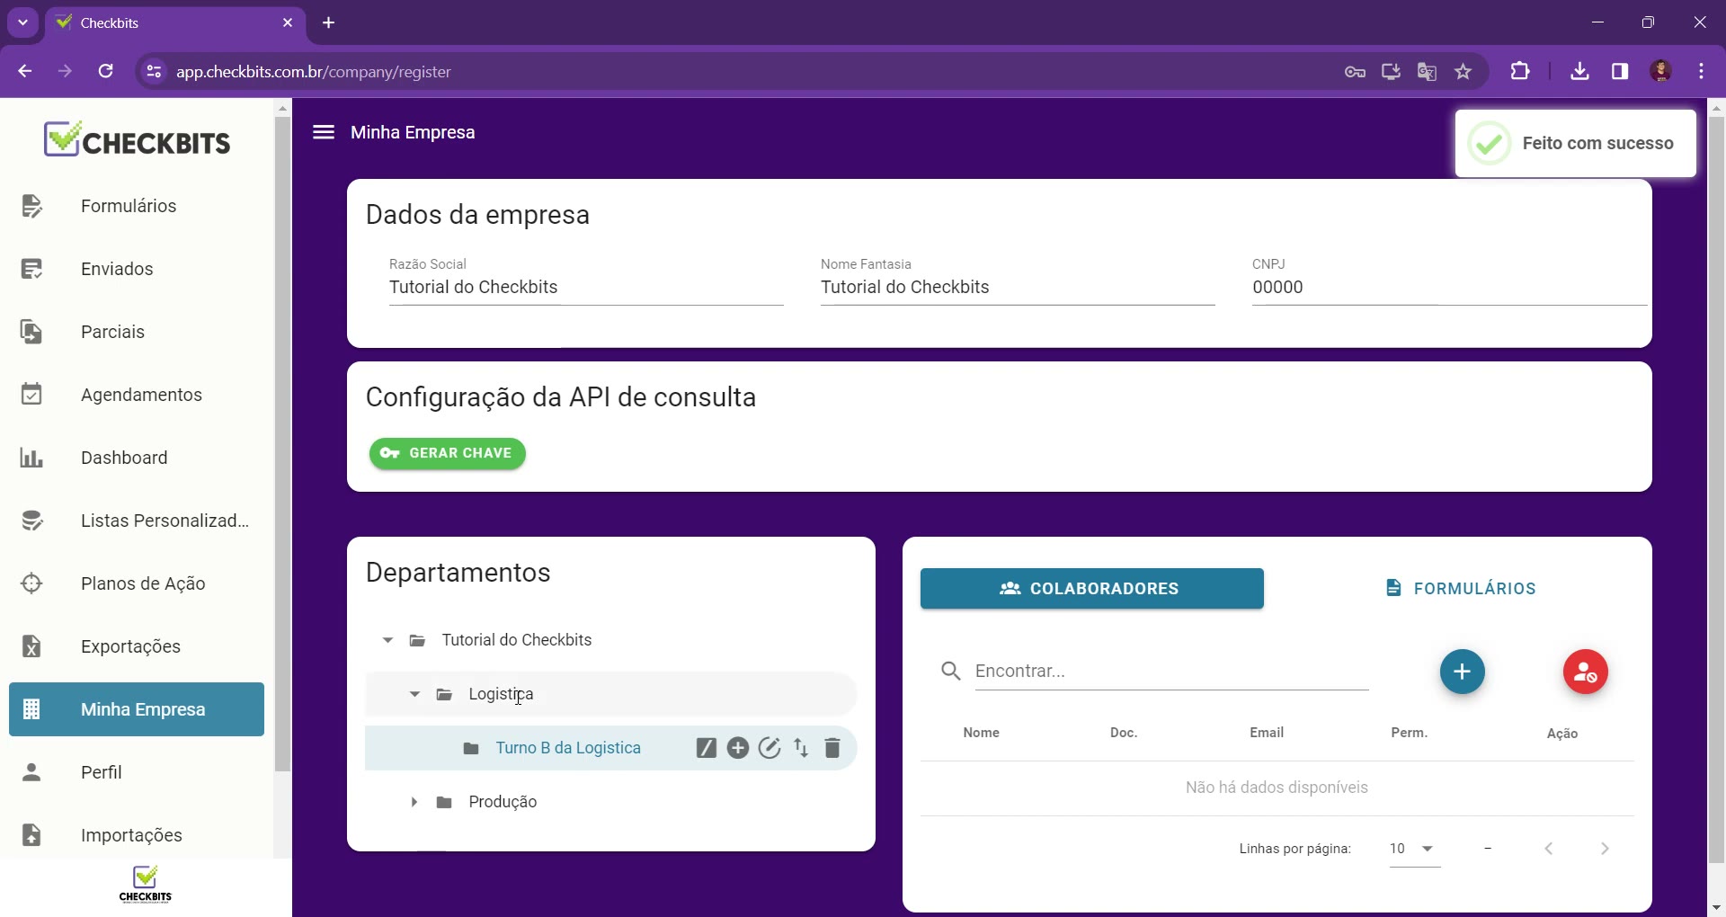Open the browser extensions icon
This screenshot has width=1726, height=917.
(1520, 71)
